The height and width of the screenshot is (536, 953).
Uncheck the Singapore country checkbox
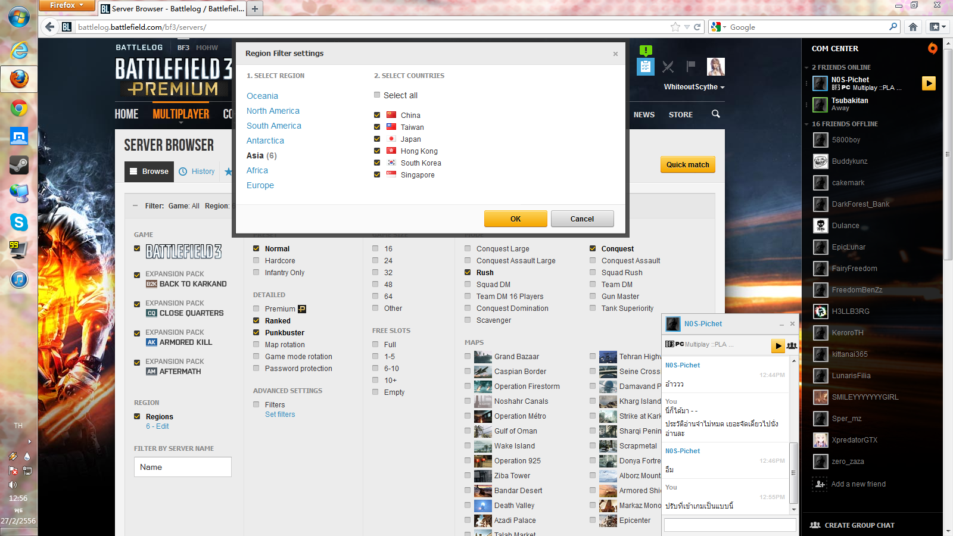[377, 174]
